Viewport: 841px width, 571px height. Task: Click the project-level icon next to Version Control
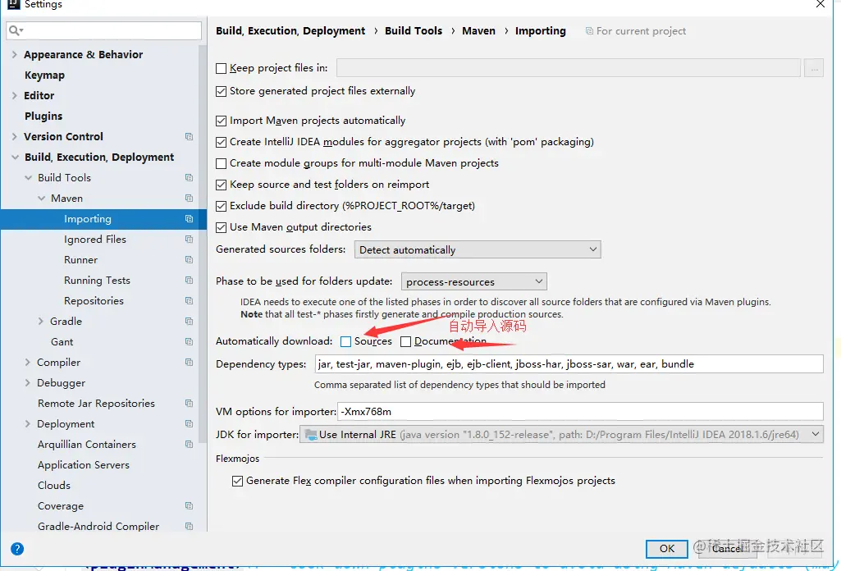(189, 137)
